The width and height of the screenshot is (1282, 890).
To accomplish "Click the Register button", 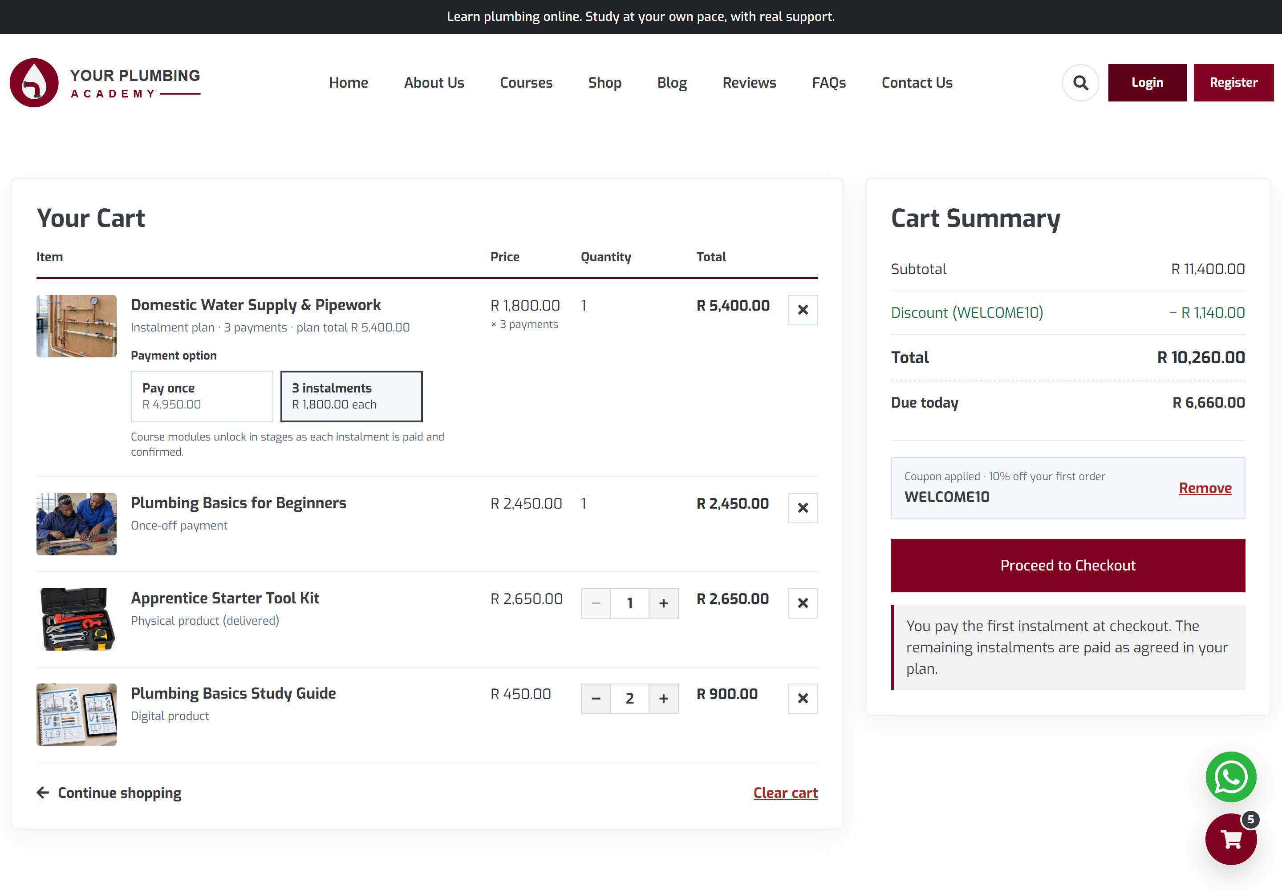I will coord(1233,82).
